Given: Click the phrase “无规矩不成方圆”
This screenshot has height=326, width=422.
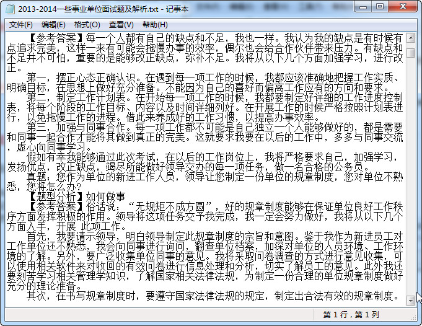Looking at the screenshot, I should click(x=170, y=207).
